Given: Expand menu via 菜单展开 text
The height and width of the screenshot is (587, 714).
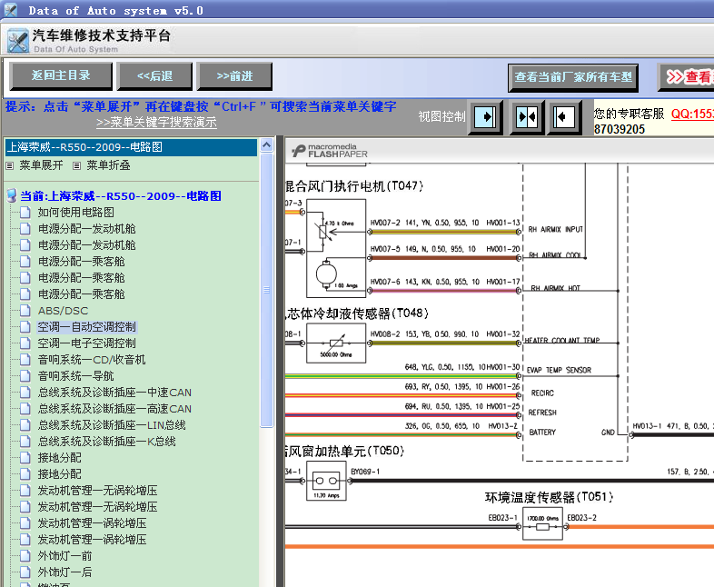Looking at the screenshot, I should pos(41,165).
